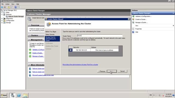The image size is (175, 98).
Task: Open PowerShell from the taskbar
Action: point(19,95)
